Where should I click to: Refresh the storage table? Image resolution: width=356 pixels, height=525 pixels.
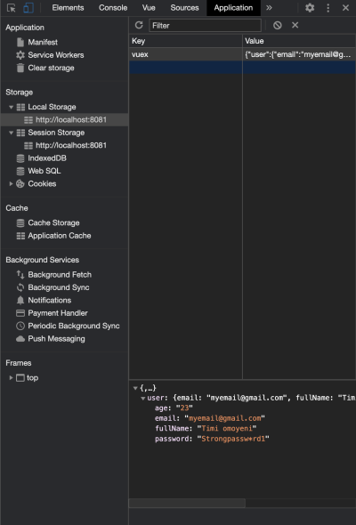[139, 25]
